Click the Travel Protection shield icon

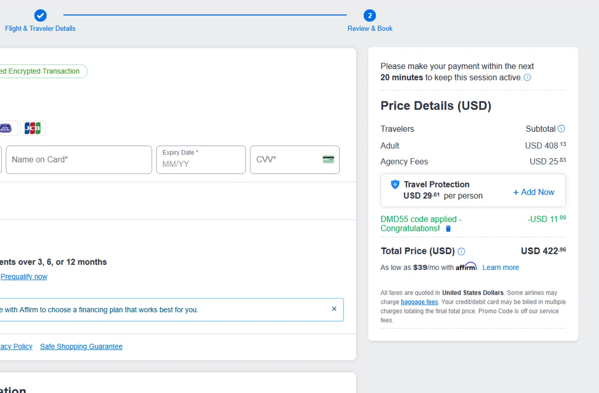[x=395, y=184]
